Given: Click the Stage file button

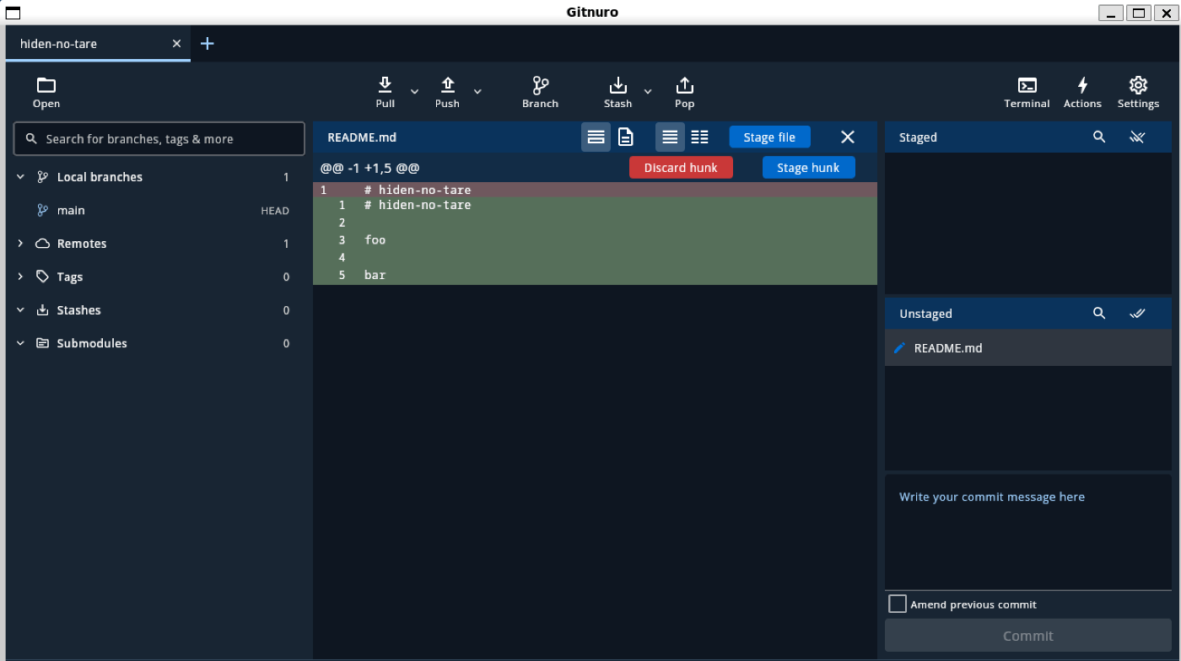Looking at the screenshot, I should pyautogui.click(x=769, y=137).
